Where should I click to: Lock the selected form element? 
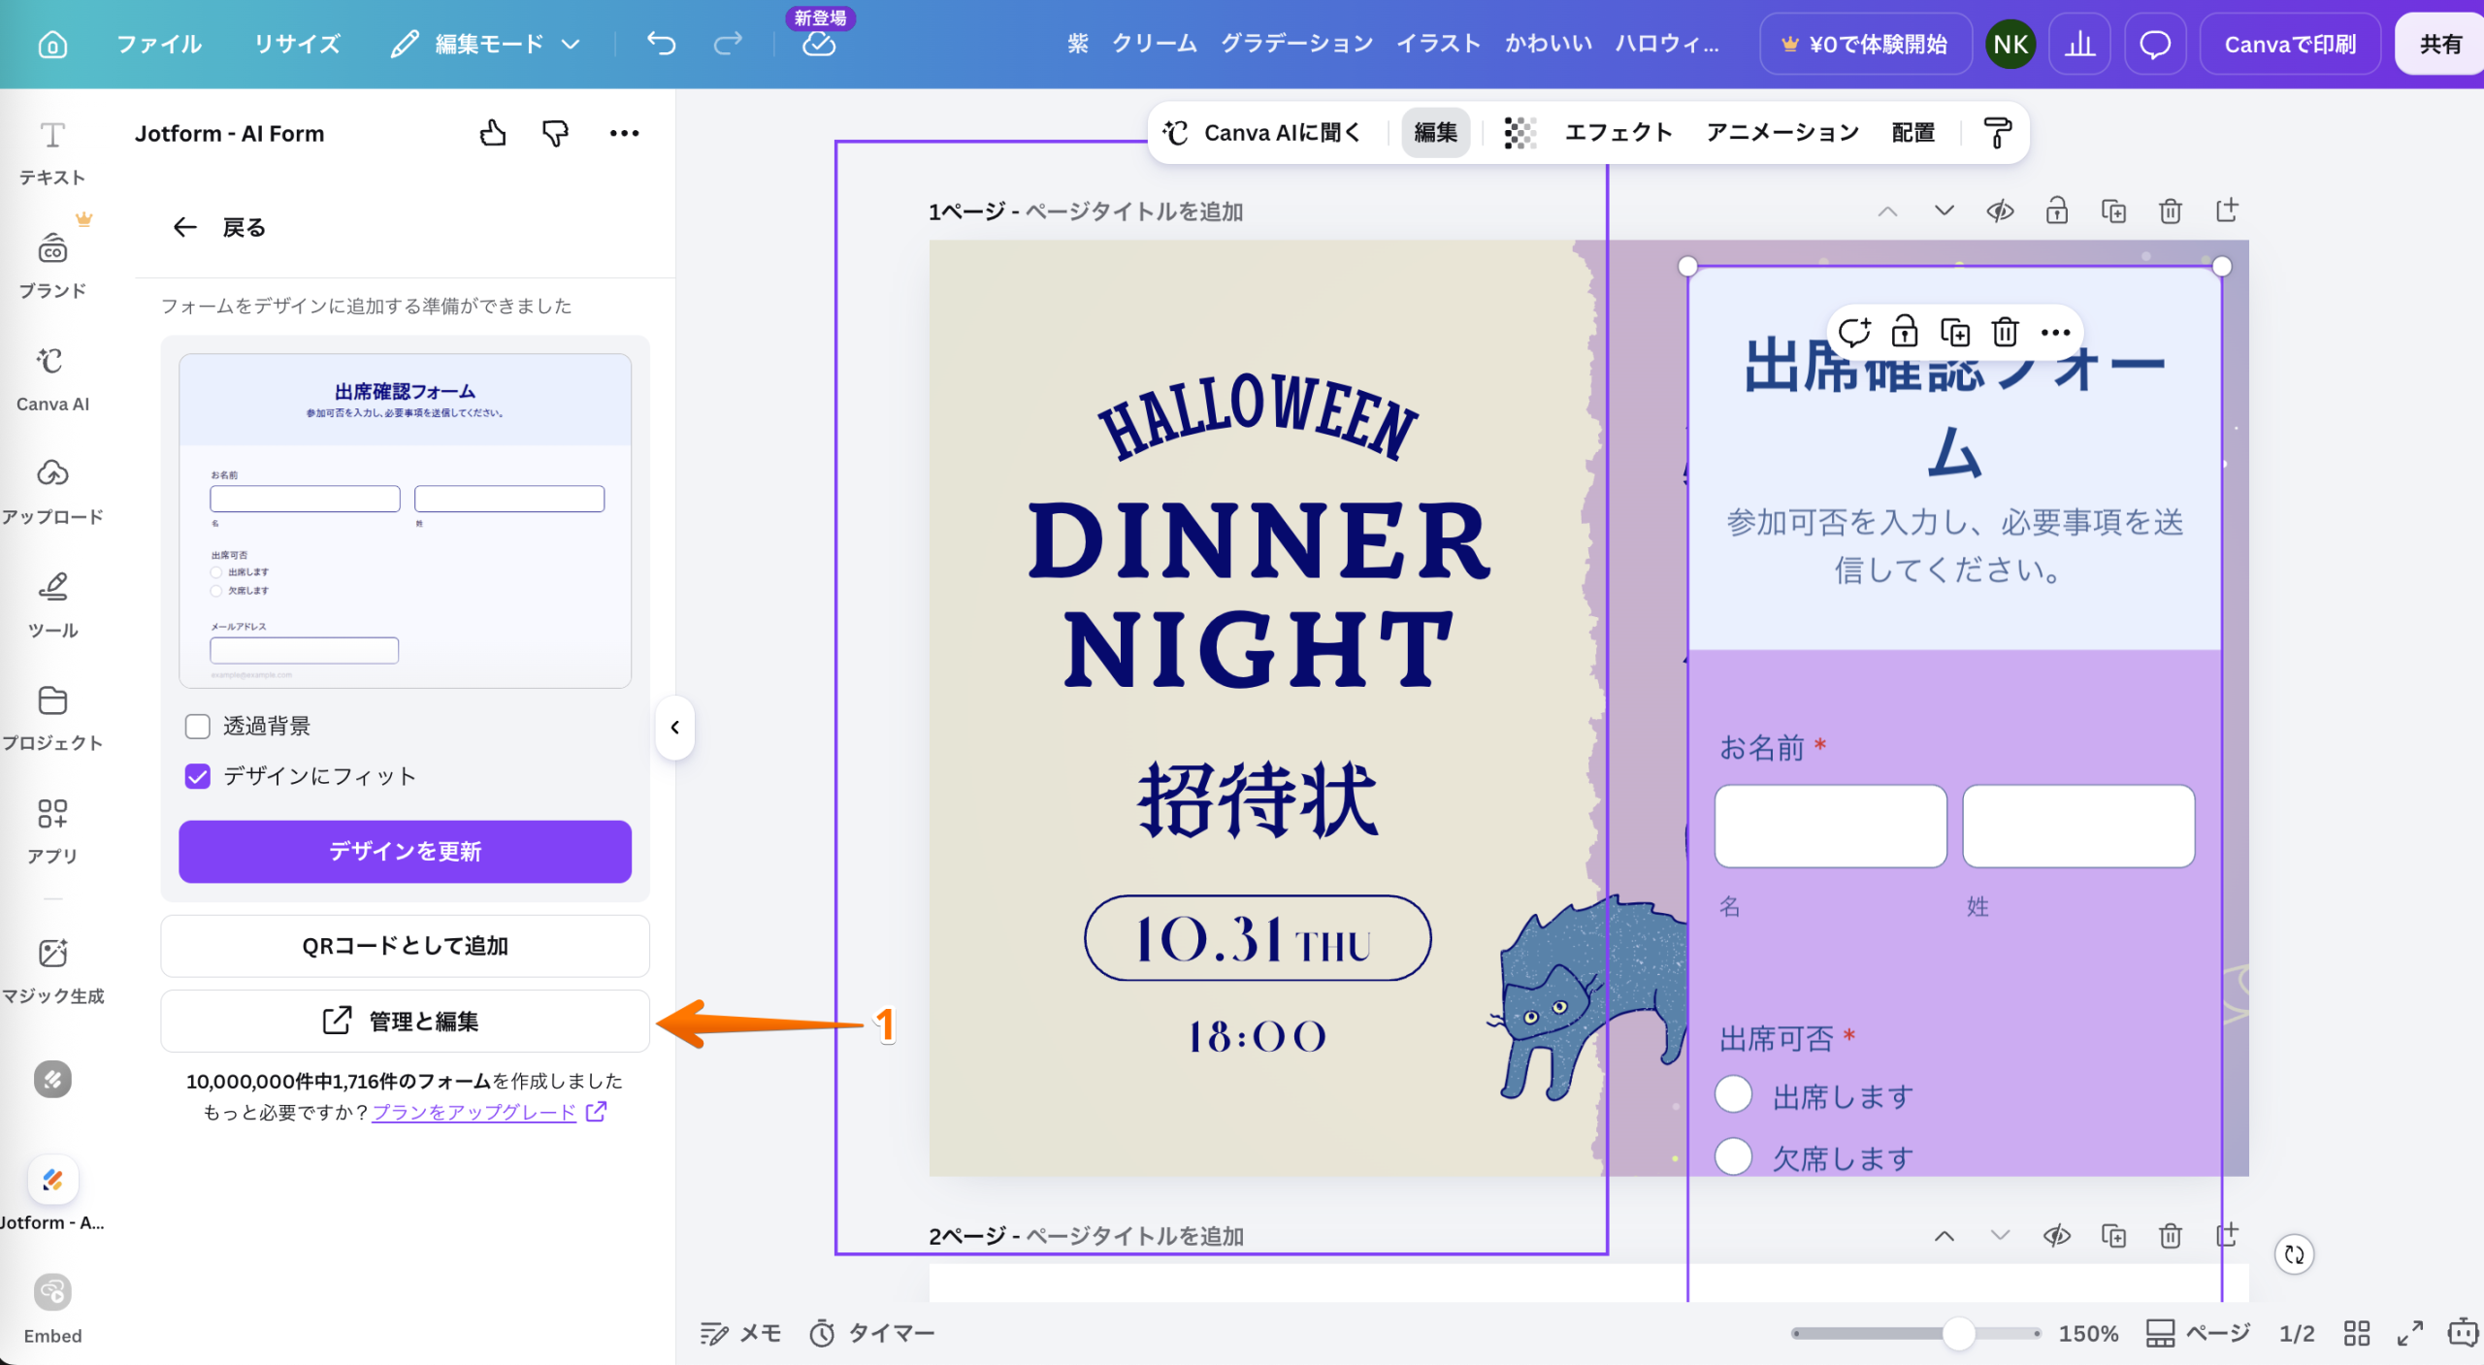1904,332
